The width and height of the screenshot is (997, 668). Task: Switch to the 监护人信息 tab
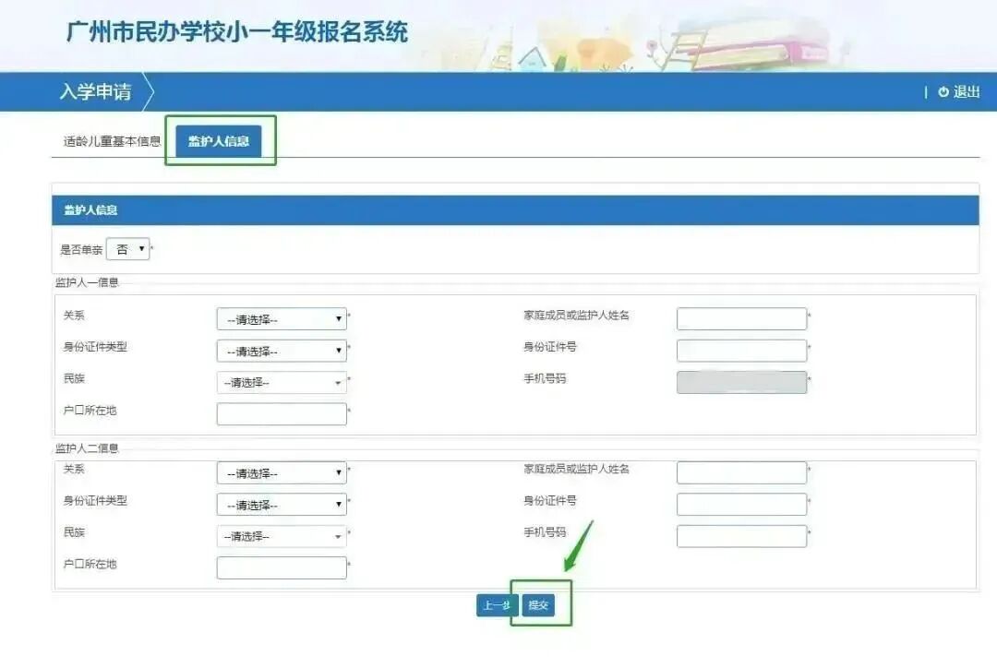pos(221,140)
